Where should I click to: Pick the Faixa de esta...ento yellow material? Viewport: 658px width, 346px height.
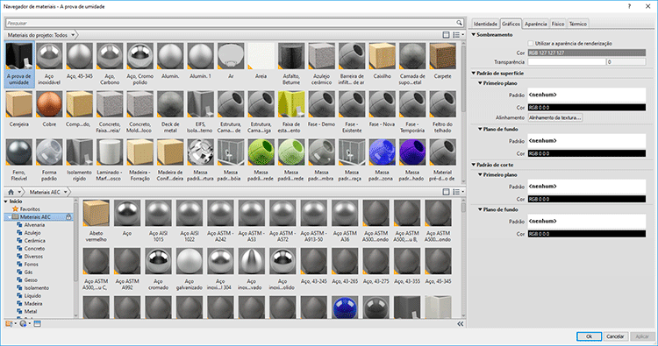tap(291, 104)
